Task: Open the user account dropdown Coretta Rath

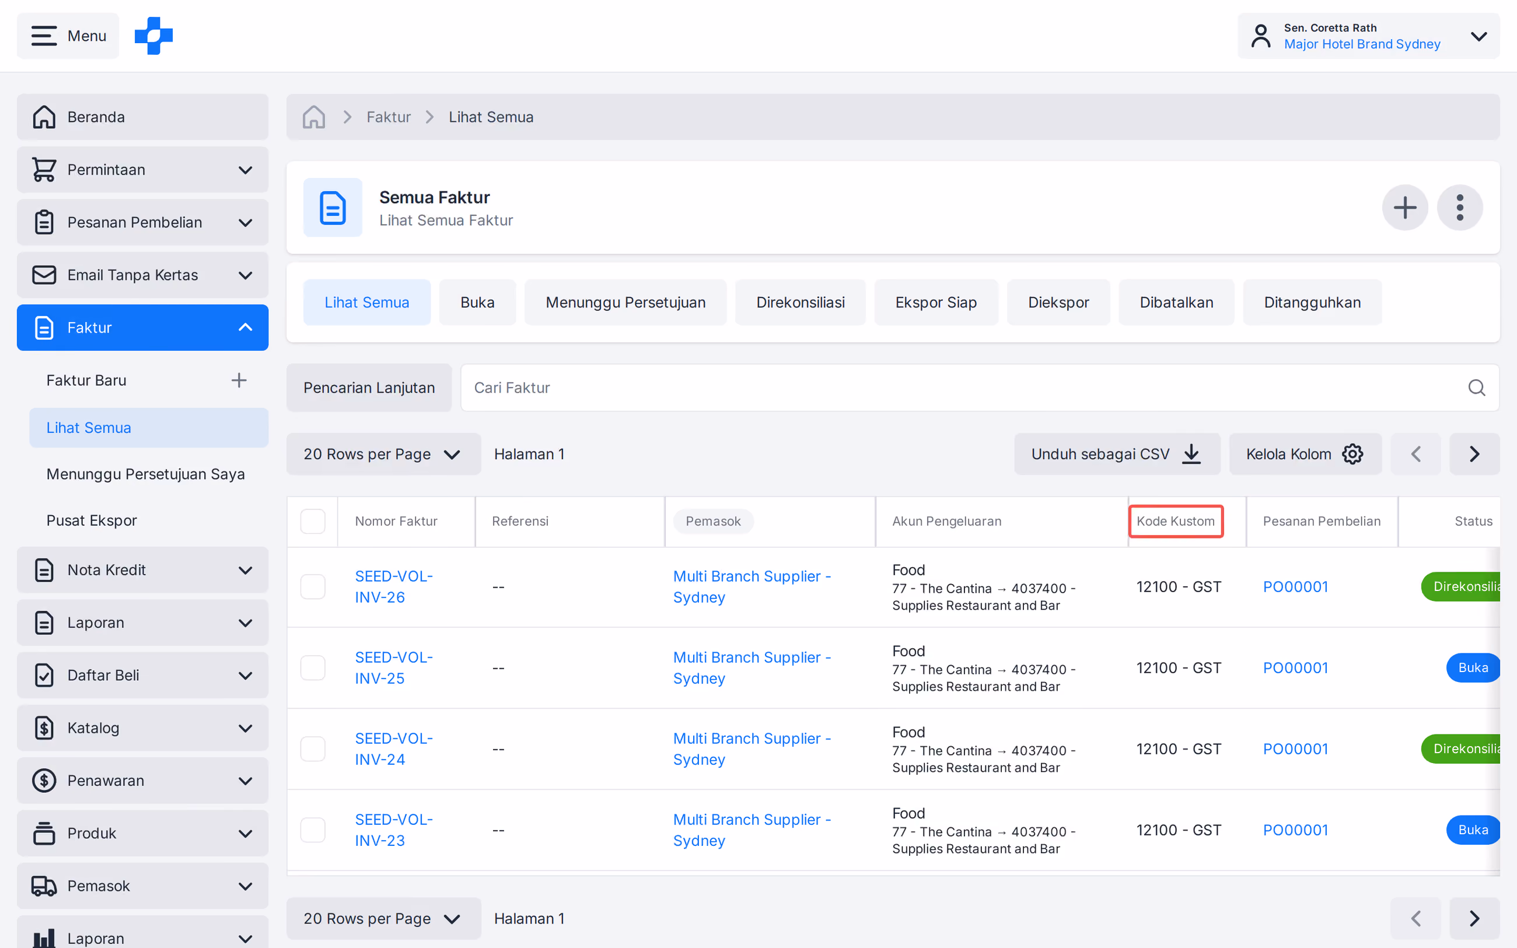Action: tap(1368, 36)
